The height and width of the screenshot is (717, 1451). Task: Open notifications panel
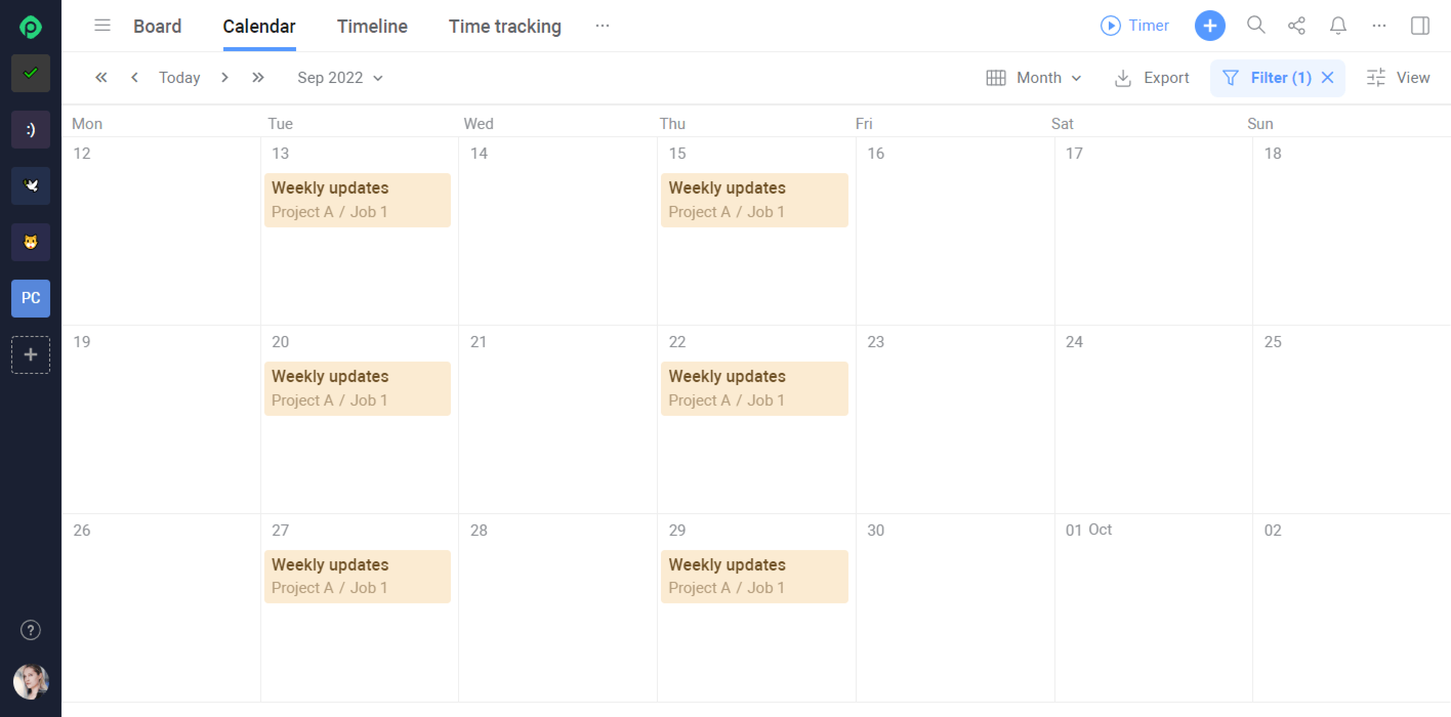click(x=1338, y=25)
